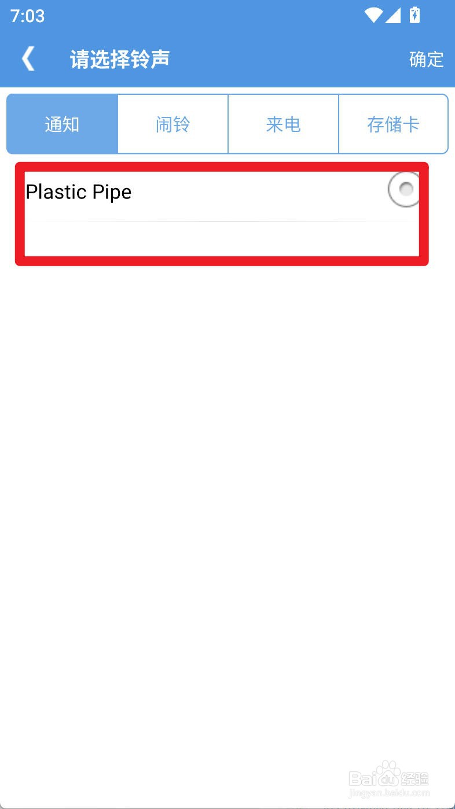Tap the 7:03 status bar clock
455x809 pixels.
27,16
